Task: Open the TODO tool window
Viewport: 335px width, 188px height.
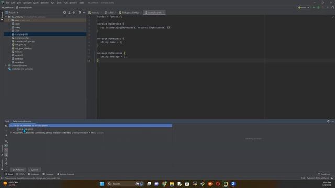Action: (x=20, y=174)
